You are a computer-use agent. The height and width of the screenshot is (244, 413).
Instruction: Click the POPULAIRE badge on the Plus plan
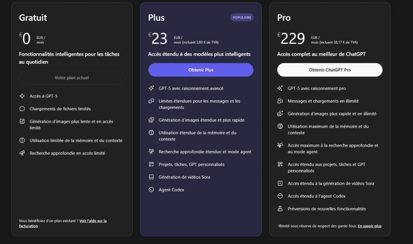242,17
